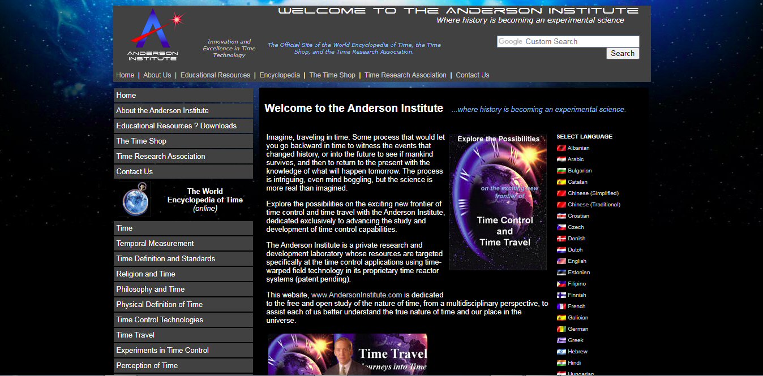Click the French flag icon
This screenshot has height=376, width=763.
[x=561, y=306]
